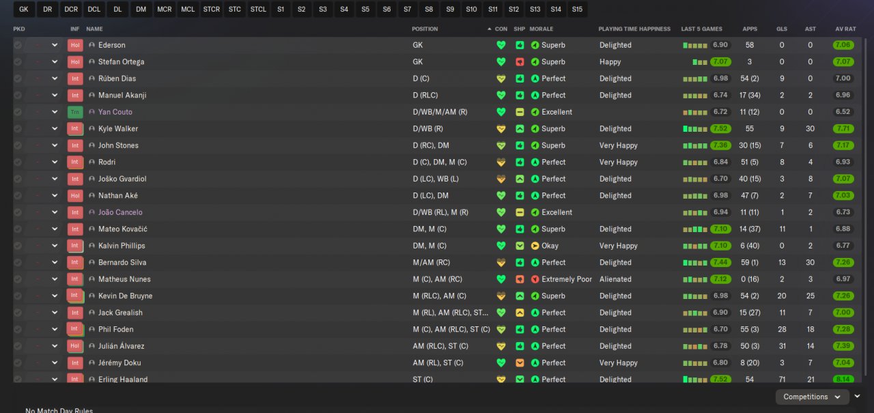This screenshot has width=874, height=413.
Task: Pick the S1 substitute slot button
Action: 280,10
